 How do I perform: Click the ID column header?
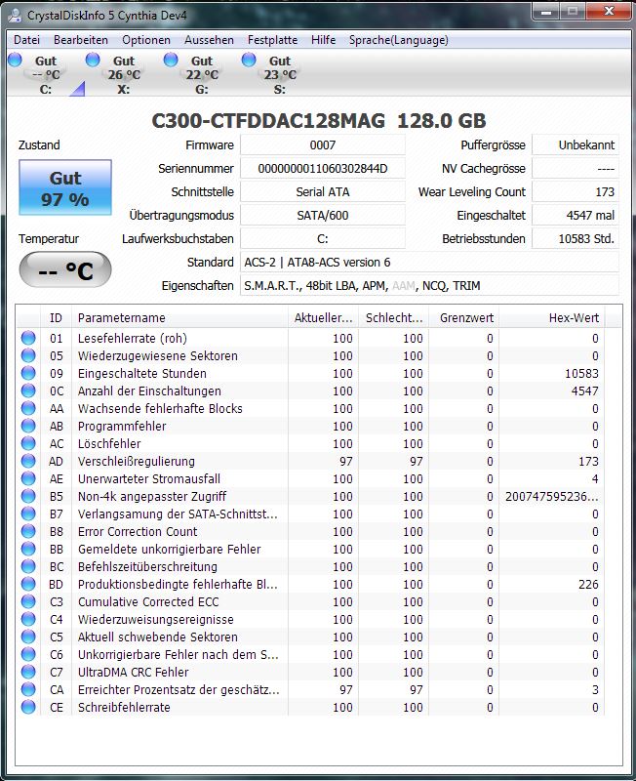click(x=56, y=318)
